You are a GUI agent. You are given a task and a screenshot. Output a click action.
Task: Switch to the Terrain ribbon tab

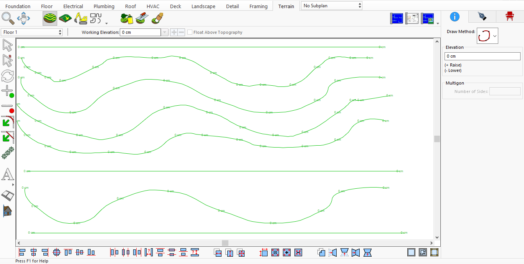coord(286,6)
